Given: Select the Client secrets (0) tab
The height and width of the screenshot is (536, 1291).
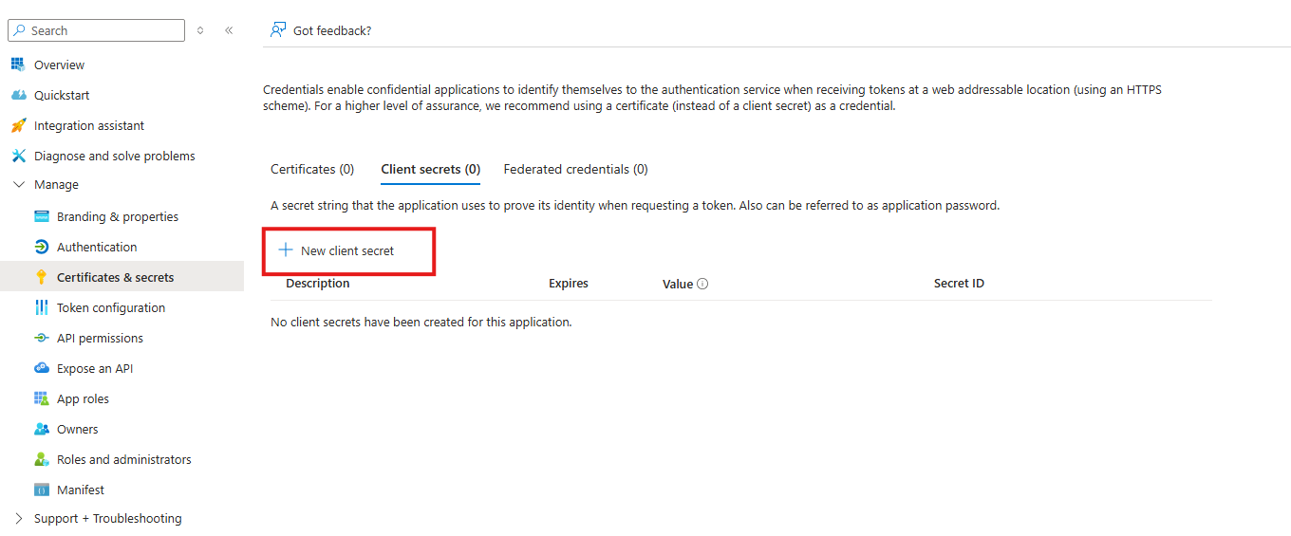Looking at the screenshot, I should (x=430, y=169).
